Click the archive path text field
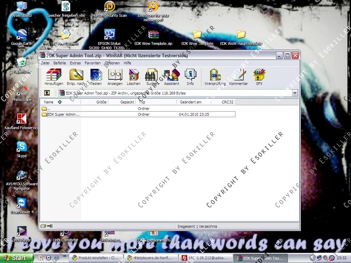Viewport: 351px width, 263px height. [x=175, y=93]
